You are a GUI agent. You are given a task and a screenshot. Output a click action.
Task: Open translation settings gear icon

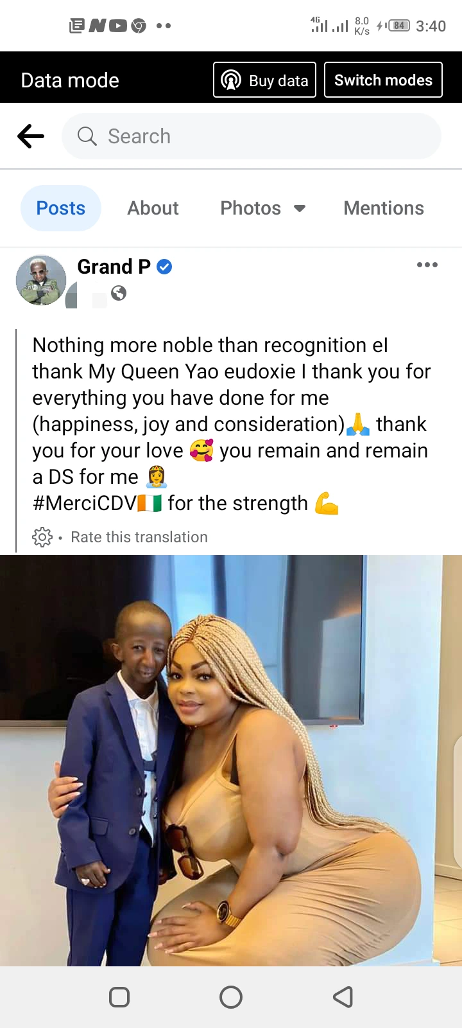point(42,537)
